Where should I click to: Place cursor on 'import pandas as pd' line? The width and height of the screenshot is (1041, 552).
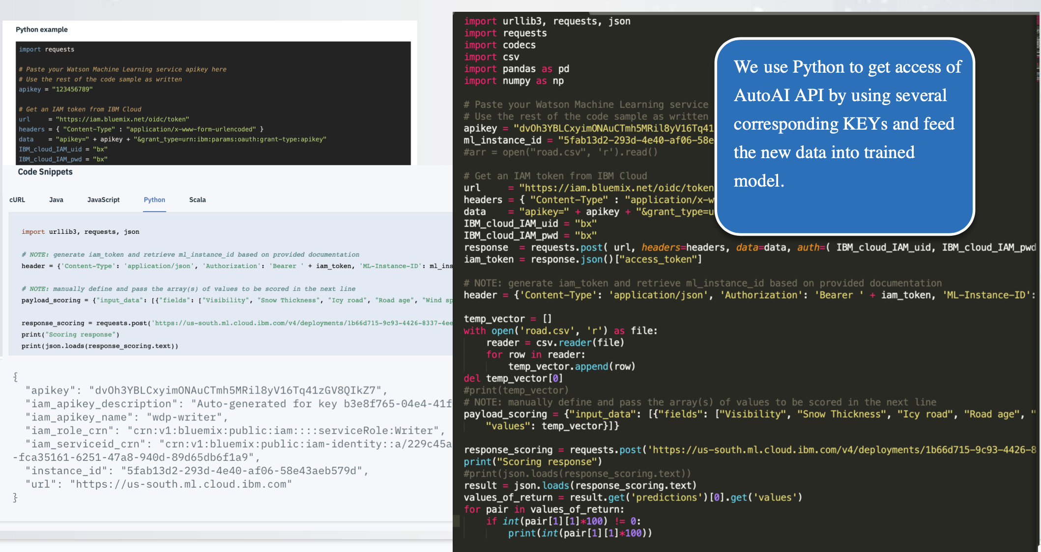(516, 69)
